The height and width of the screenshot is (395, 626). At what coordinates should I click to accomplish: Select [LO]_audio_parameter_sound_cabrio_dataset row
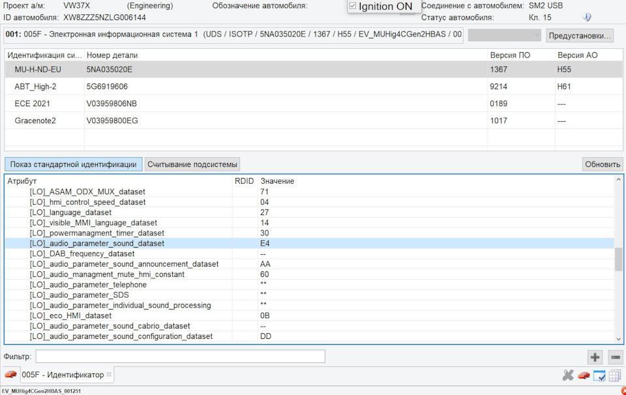point(309,327)
